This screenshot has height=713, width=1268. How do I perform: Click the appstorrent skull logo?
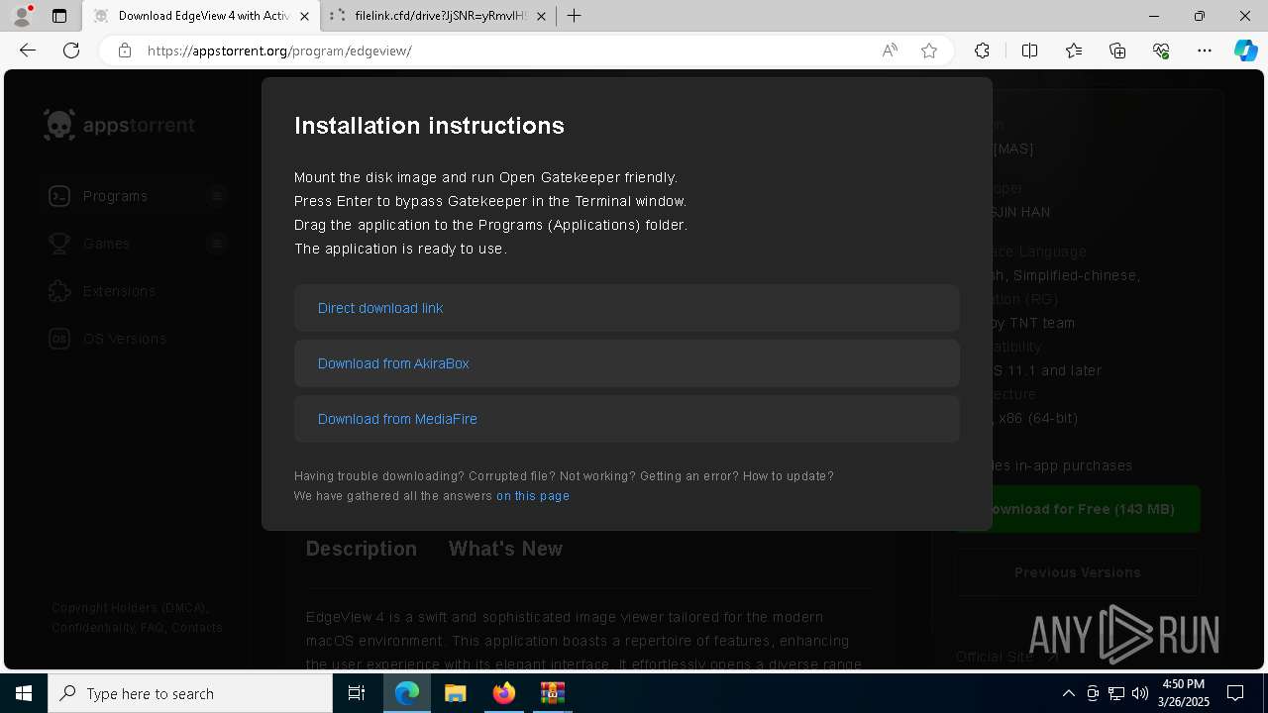point(59,125)
